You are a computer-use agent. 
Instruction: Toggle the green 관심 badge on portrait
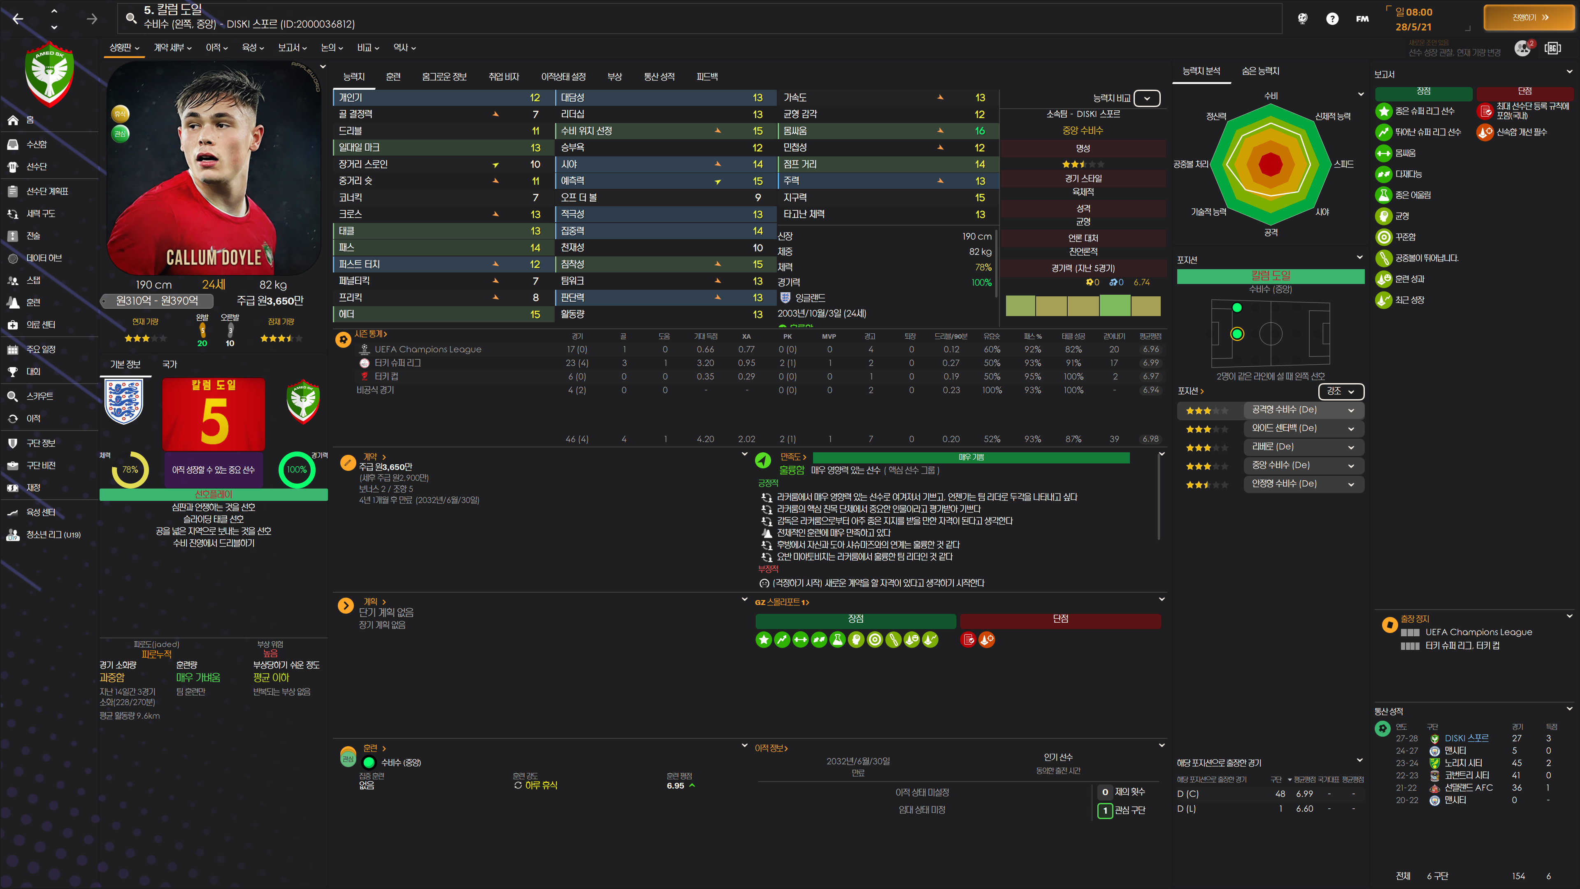pos(121,133)
